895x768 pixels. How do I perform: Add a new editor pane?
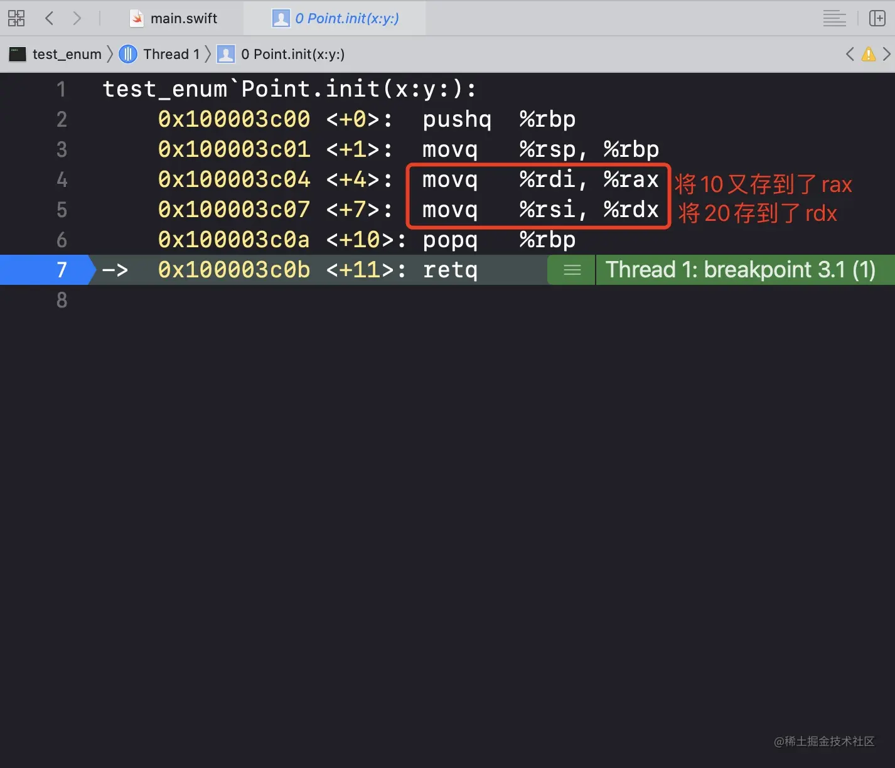[x=877, y=18]
